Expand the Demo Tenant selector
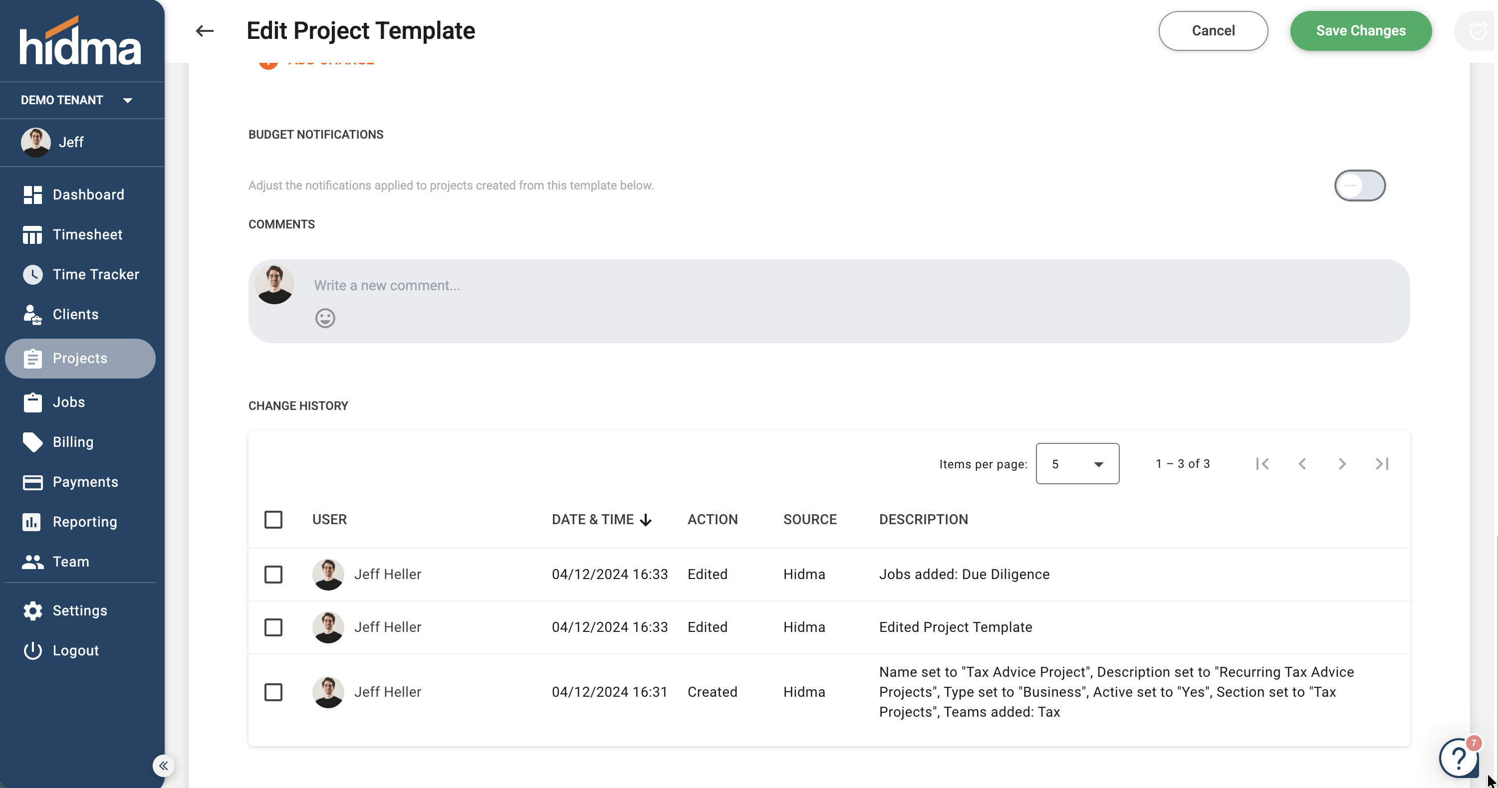This screenshot has width=1498, height=788. click(77, 100)
